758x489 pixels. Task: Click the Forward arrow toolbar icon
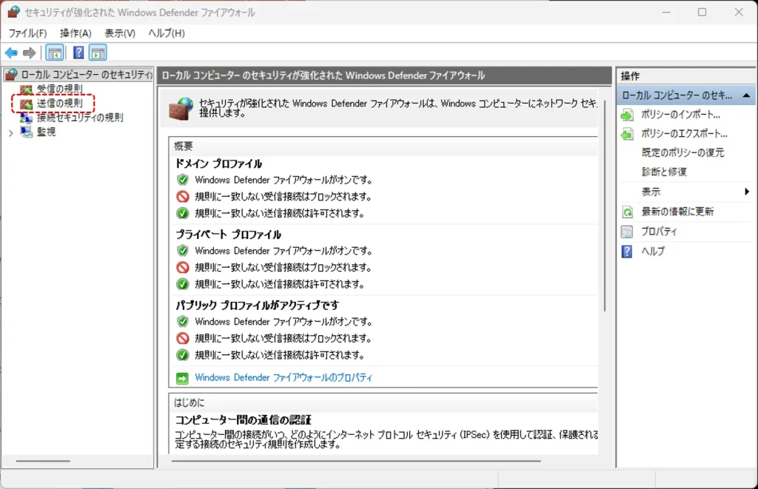29,53
